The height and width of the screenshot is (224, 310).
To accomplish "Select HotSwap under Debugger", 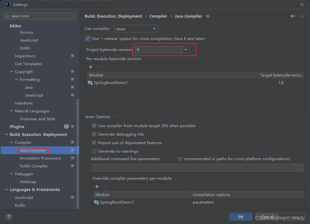I will 28,182.
